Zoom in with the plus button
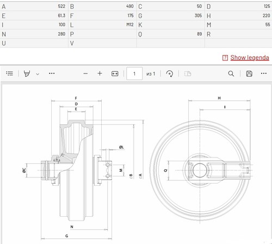Viewport: 272px width, 244px height. tap(100, 74)
